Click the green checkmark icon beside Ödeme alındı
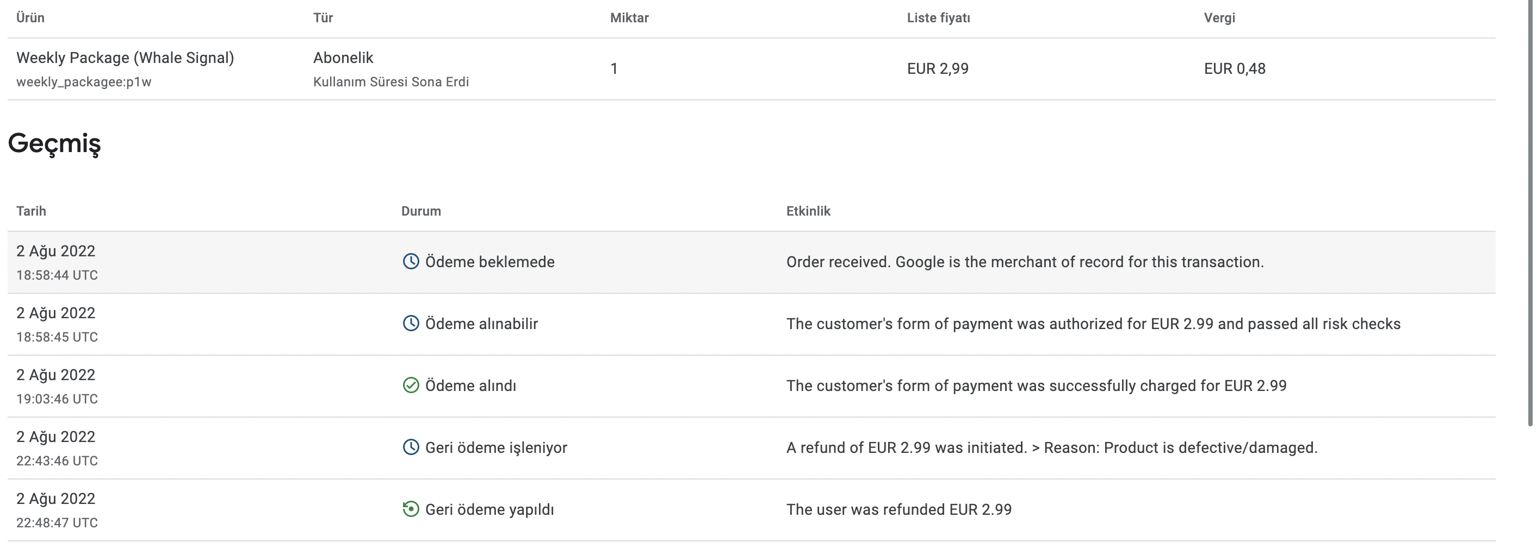1537x555 pixels. coord(411,385)
